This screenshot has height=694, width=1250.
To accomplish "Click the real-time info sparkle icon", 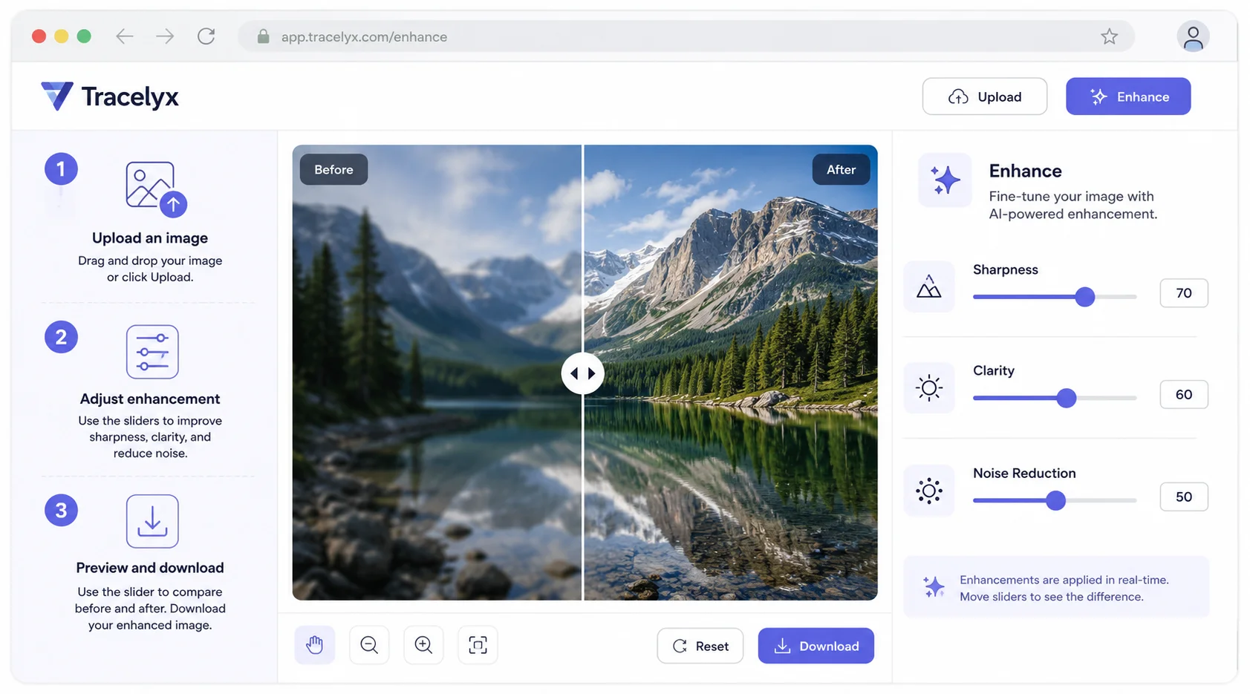I will pyautogui.click(x=934, y=587).
